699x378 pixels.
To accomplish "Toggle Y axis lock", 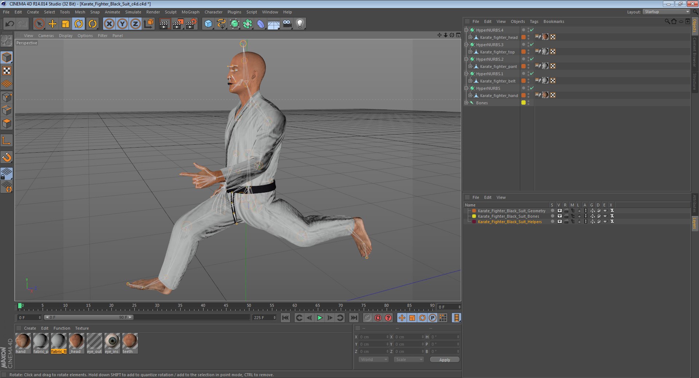I will [122, 24].
